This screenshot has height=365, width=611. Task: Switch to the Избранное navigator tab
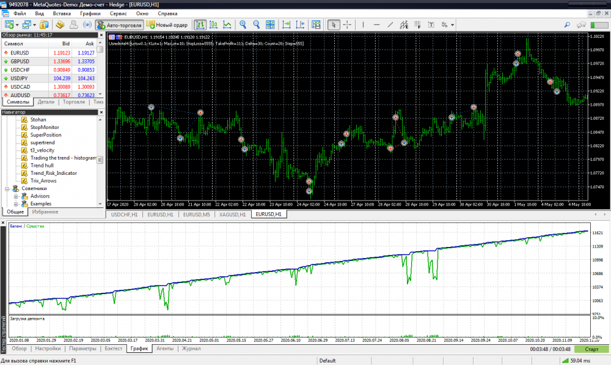(45, 212)
